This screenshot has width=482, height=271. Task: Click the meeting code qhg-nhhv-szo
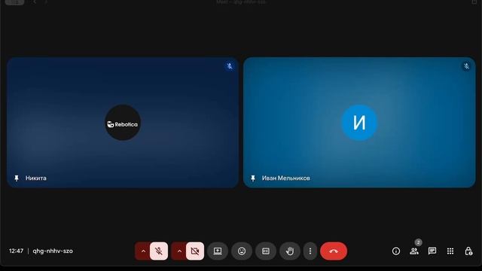pos(53,251)
